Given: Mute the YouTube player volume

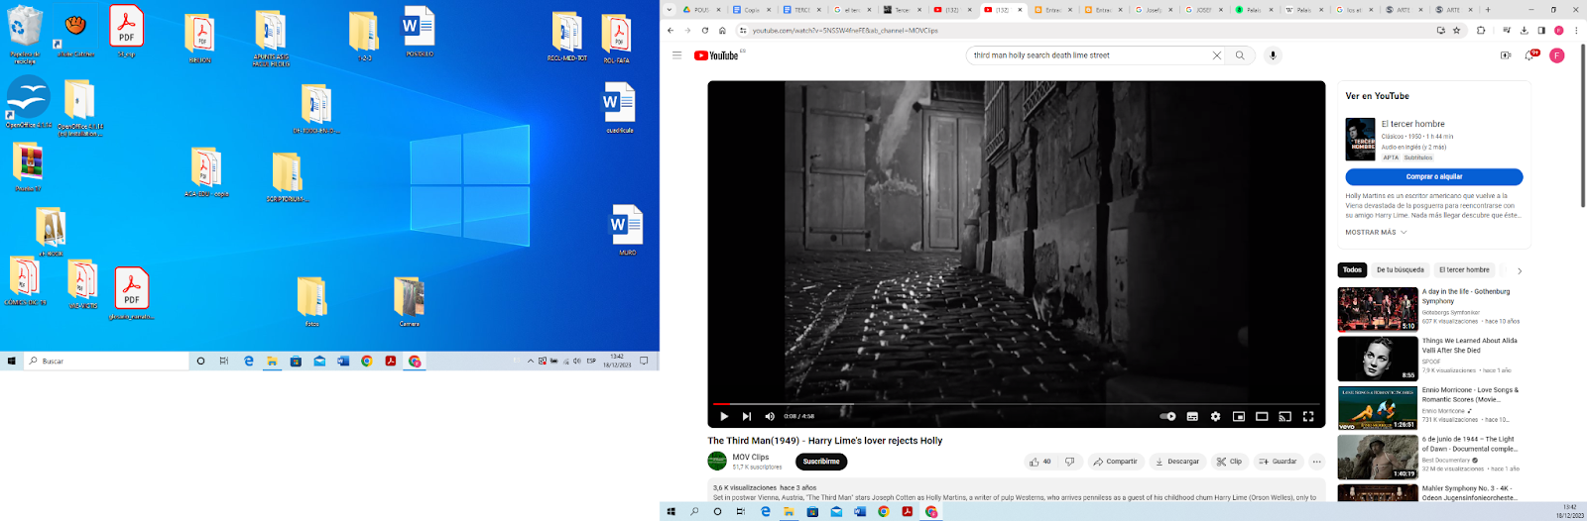Looking at the screenshot, I should pyautogui.click(x=770, y=416).
